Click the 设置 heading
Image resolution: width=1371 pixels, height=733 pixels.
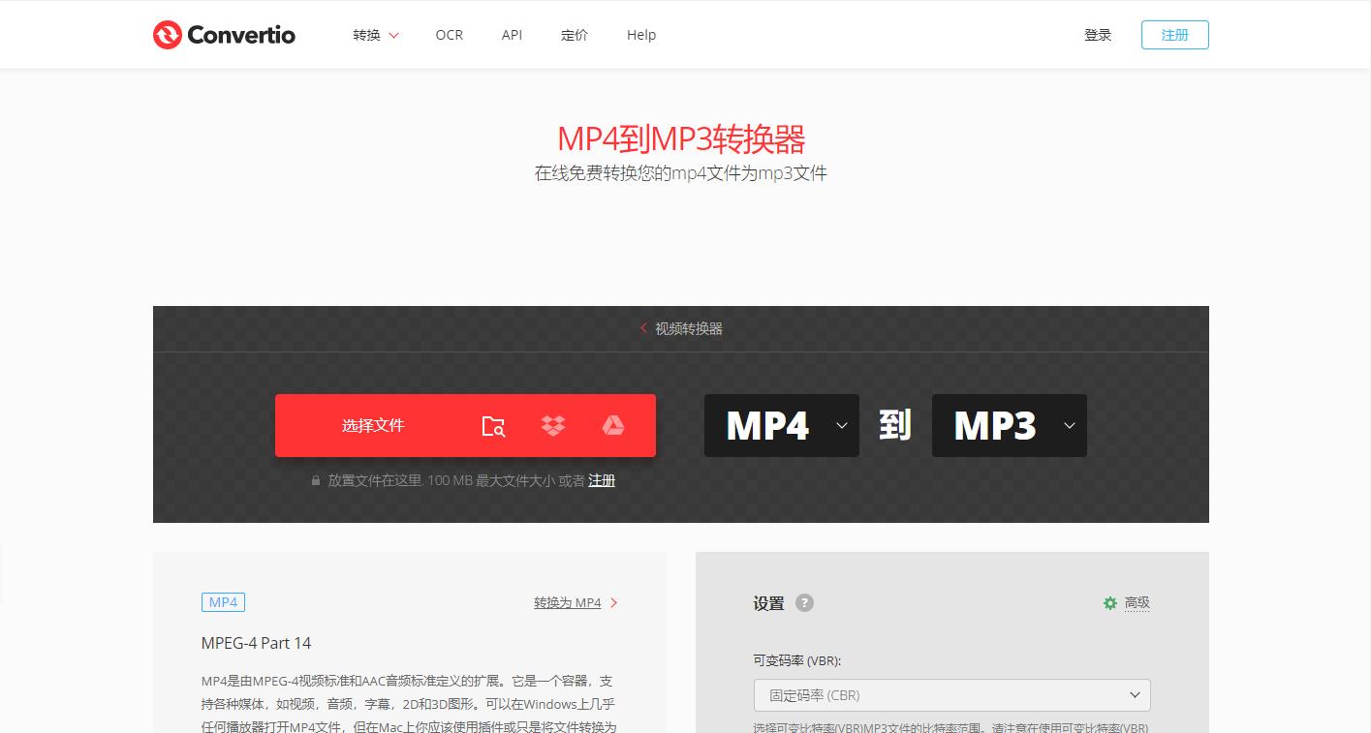768,603
